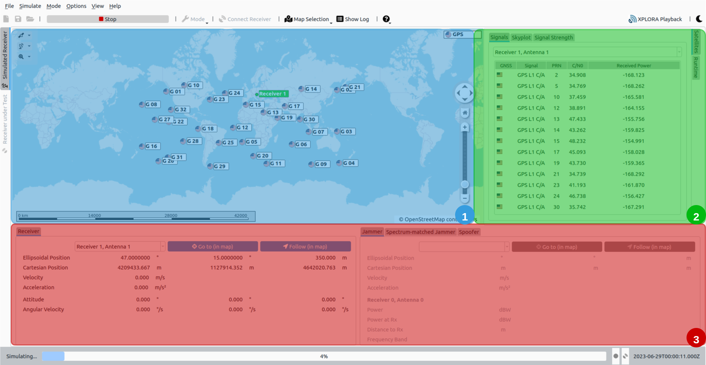
Task: Toggle the GPS constellation checkbox on map
Action: coord(478,34)
